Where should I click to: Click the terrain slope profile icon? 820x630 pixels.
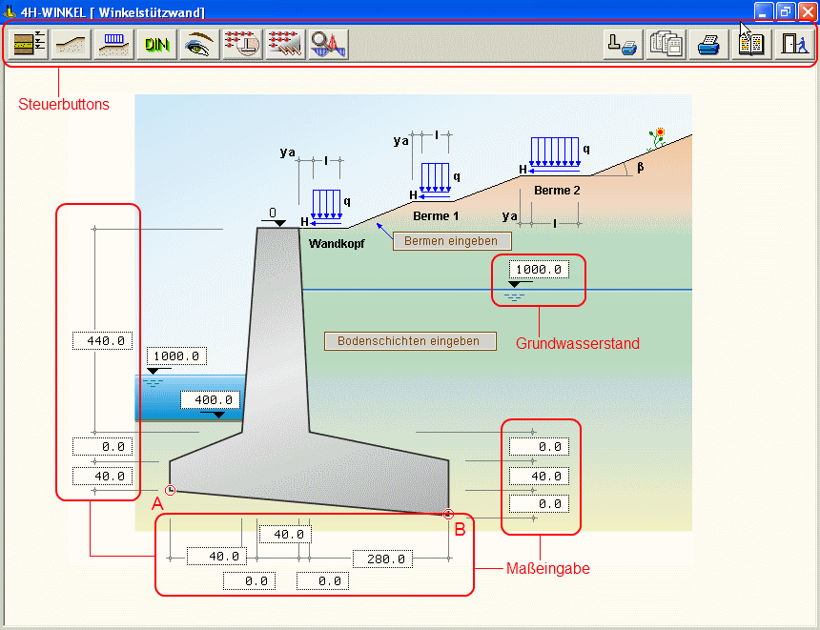click(x=72, y=45)
